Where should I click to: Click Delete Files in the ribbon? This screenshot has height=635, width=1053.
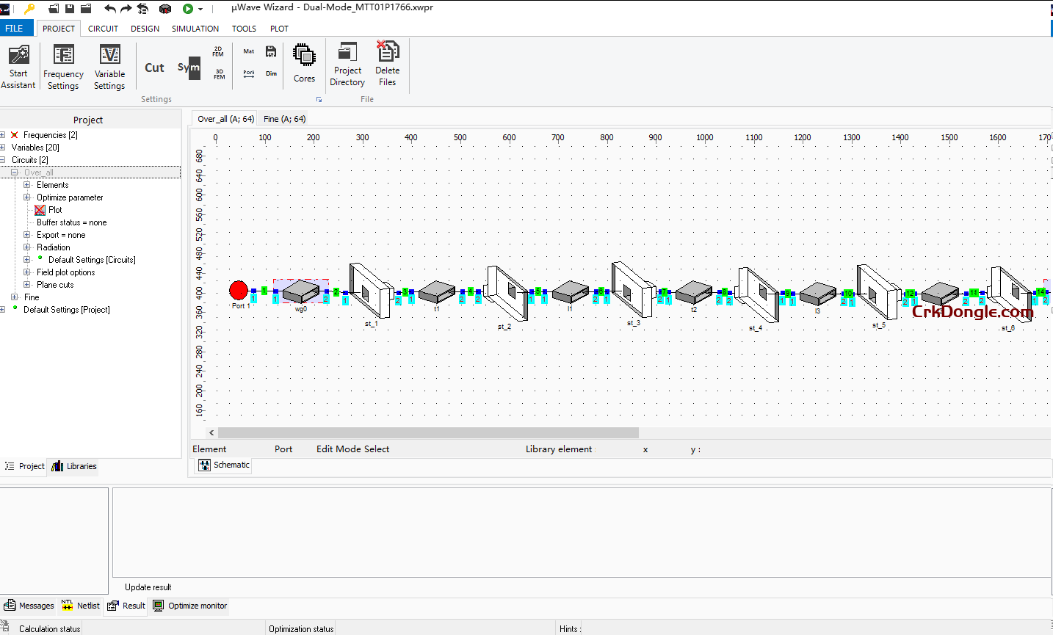coord(387,65)
